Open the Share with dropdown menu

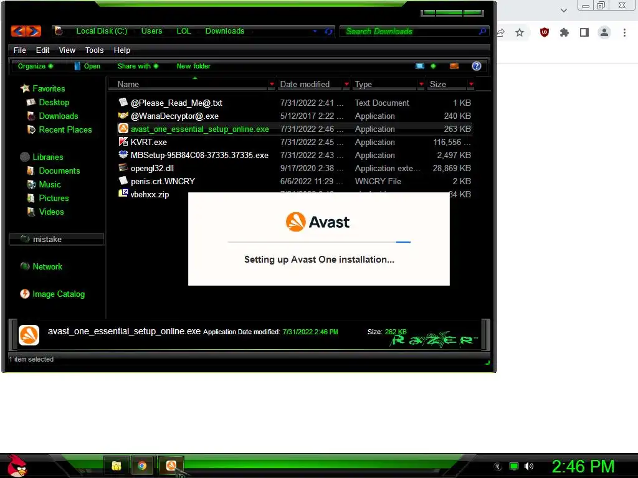pos(138,66)
